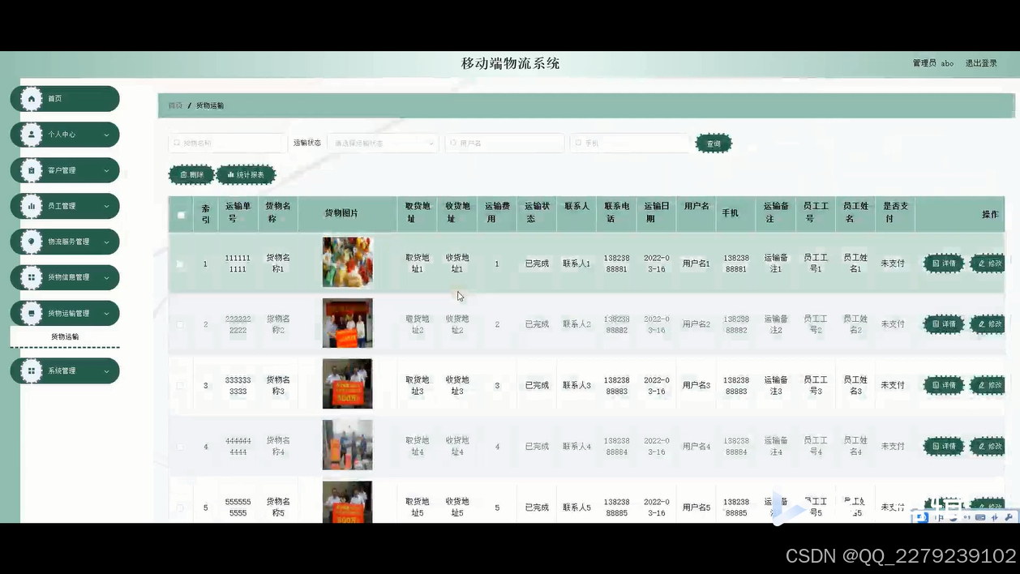The image size is (1020, 574).
Task: Select the 首页 home icon in sidebar
Action: 31,98
